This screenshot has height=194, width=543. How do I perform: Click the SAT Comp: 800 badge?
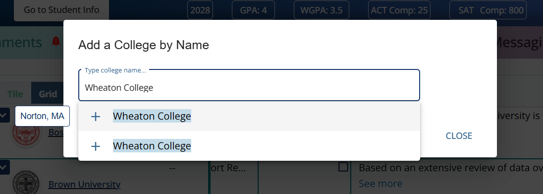[488, 10]
